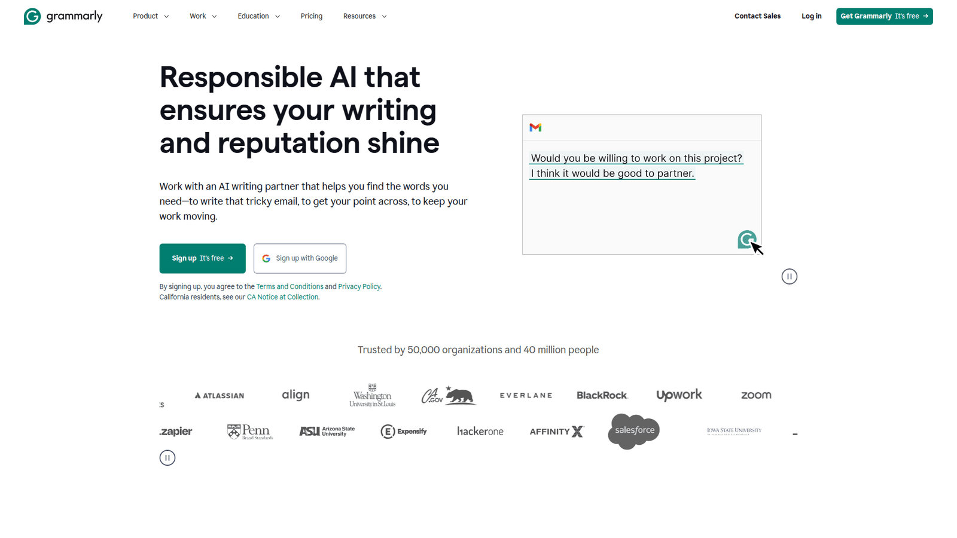Click the chevron beside Work
This screenshot has height=538, width=957.
tap(214, 17)
